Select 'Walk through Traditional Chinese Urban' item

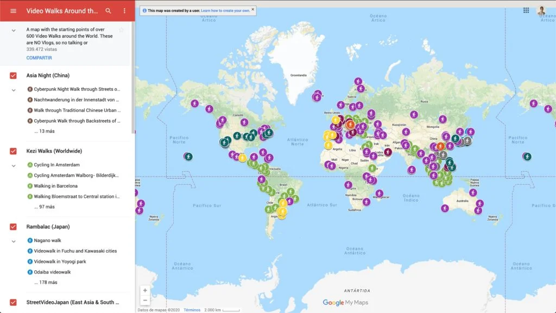(x=74, y=110)
